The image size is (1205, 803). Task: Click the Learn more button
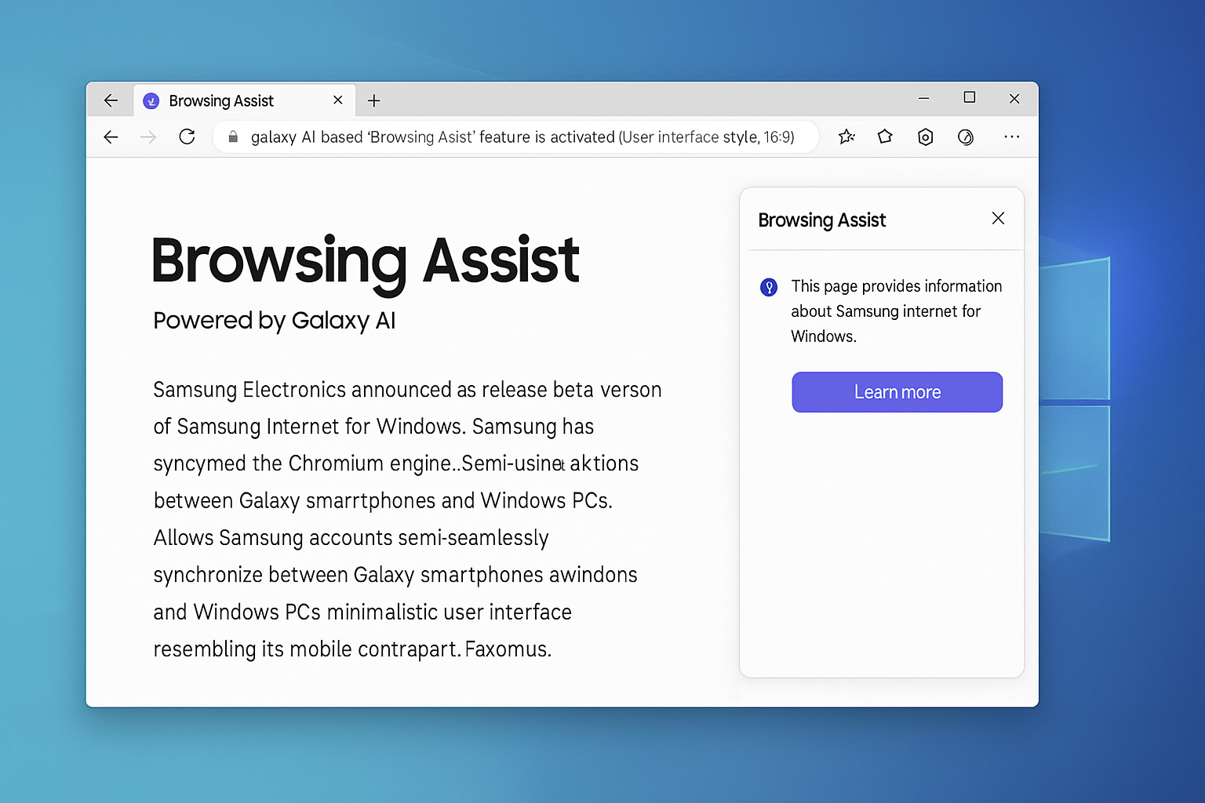pyautogui.click(x=897, y=392)
